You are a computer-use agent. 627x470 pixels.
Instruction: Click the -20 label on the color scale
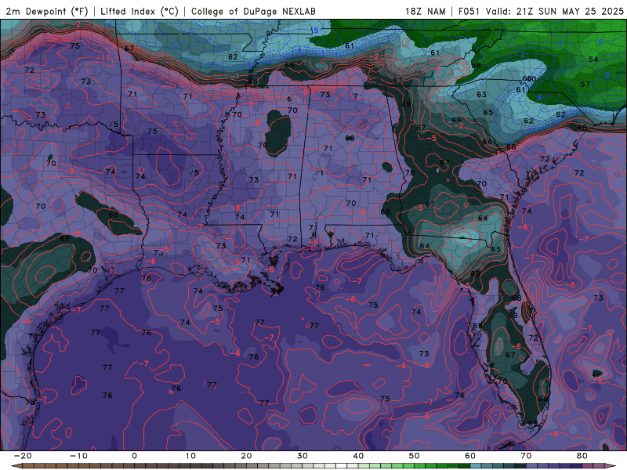point(23,456)
